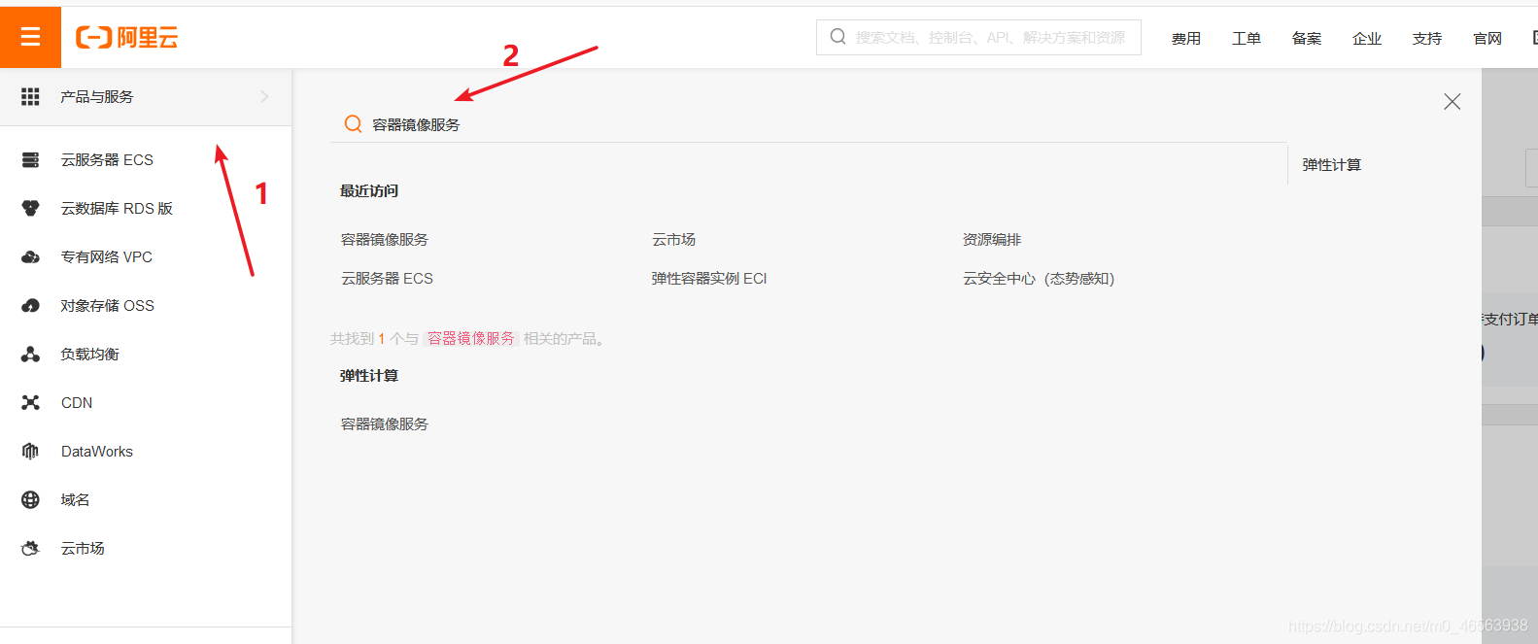
Task: Expand the 产品与服务 chevron arrow
Action: point(264,96)
